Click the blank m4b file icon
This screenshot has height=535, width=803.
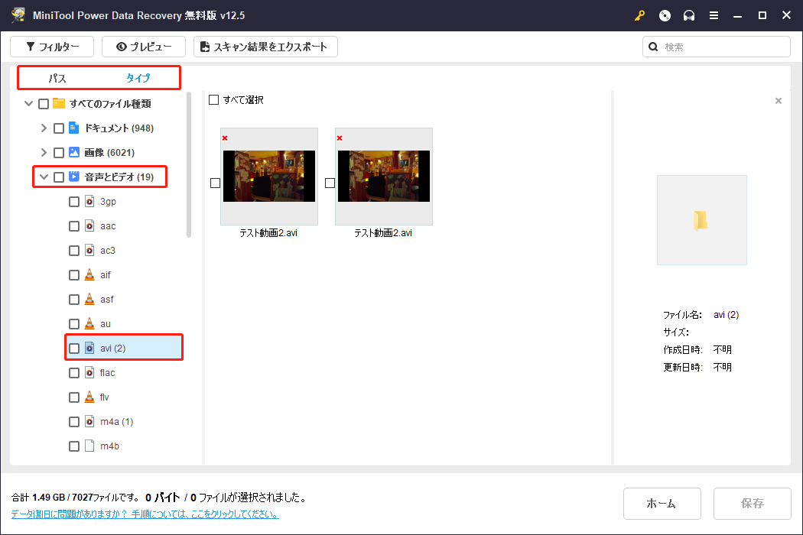pyautogui.click(x=89, y=446)
